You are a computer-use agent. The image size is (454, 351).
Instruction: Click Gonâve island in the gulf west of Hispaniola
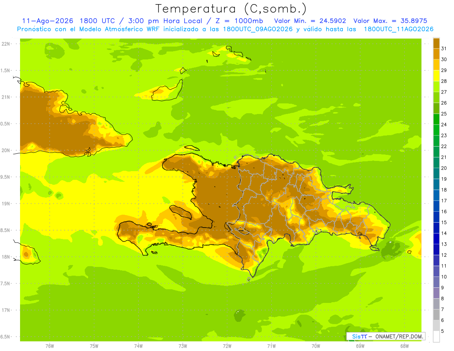coord(182,211)
